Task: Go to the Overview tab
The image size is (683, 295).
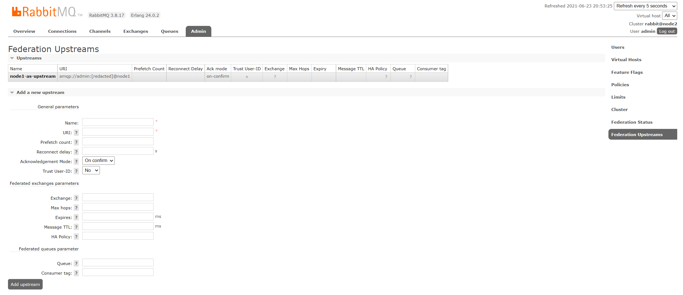Action: (24, 31)
